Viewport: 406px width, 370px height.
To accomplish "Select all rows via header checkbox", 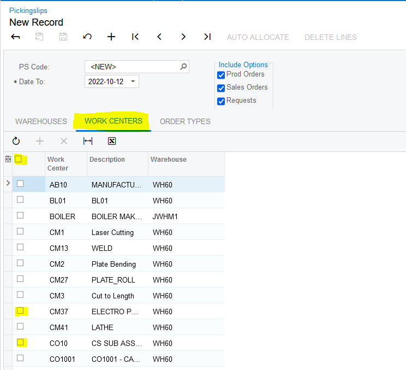I will coord(19,159).
